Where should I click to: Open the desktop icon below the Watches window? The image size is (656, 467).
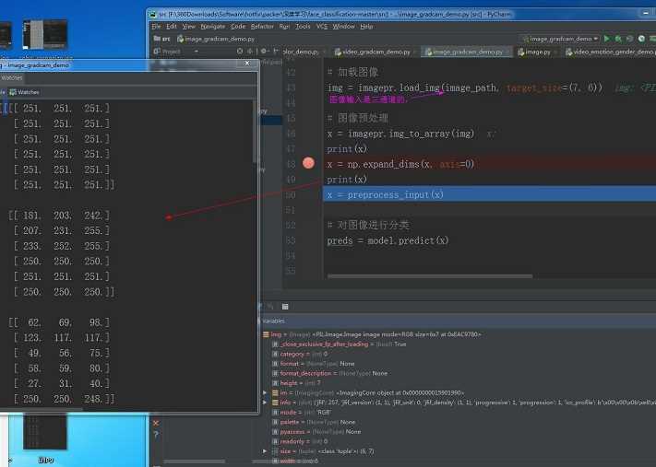tap(45, 432)
